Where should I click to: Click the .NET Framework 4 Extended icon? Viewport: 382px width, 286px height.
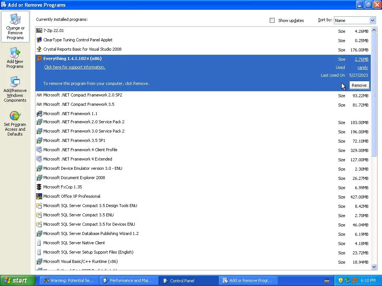click(x=39, y=159)
